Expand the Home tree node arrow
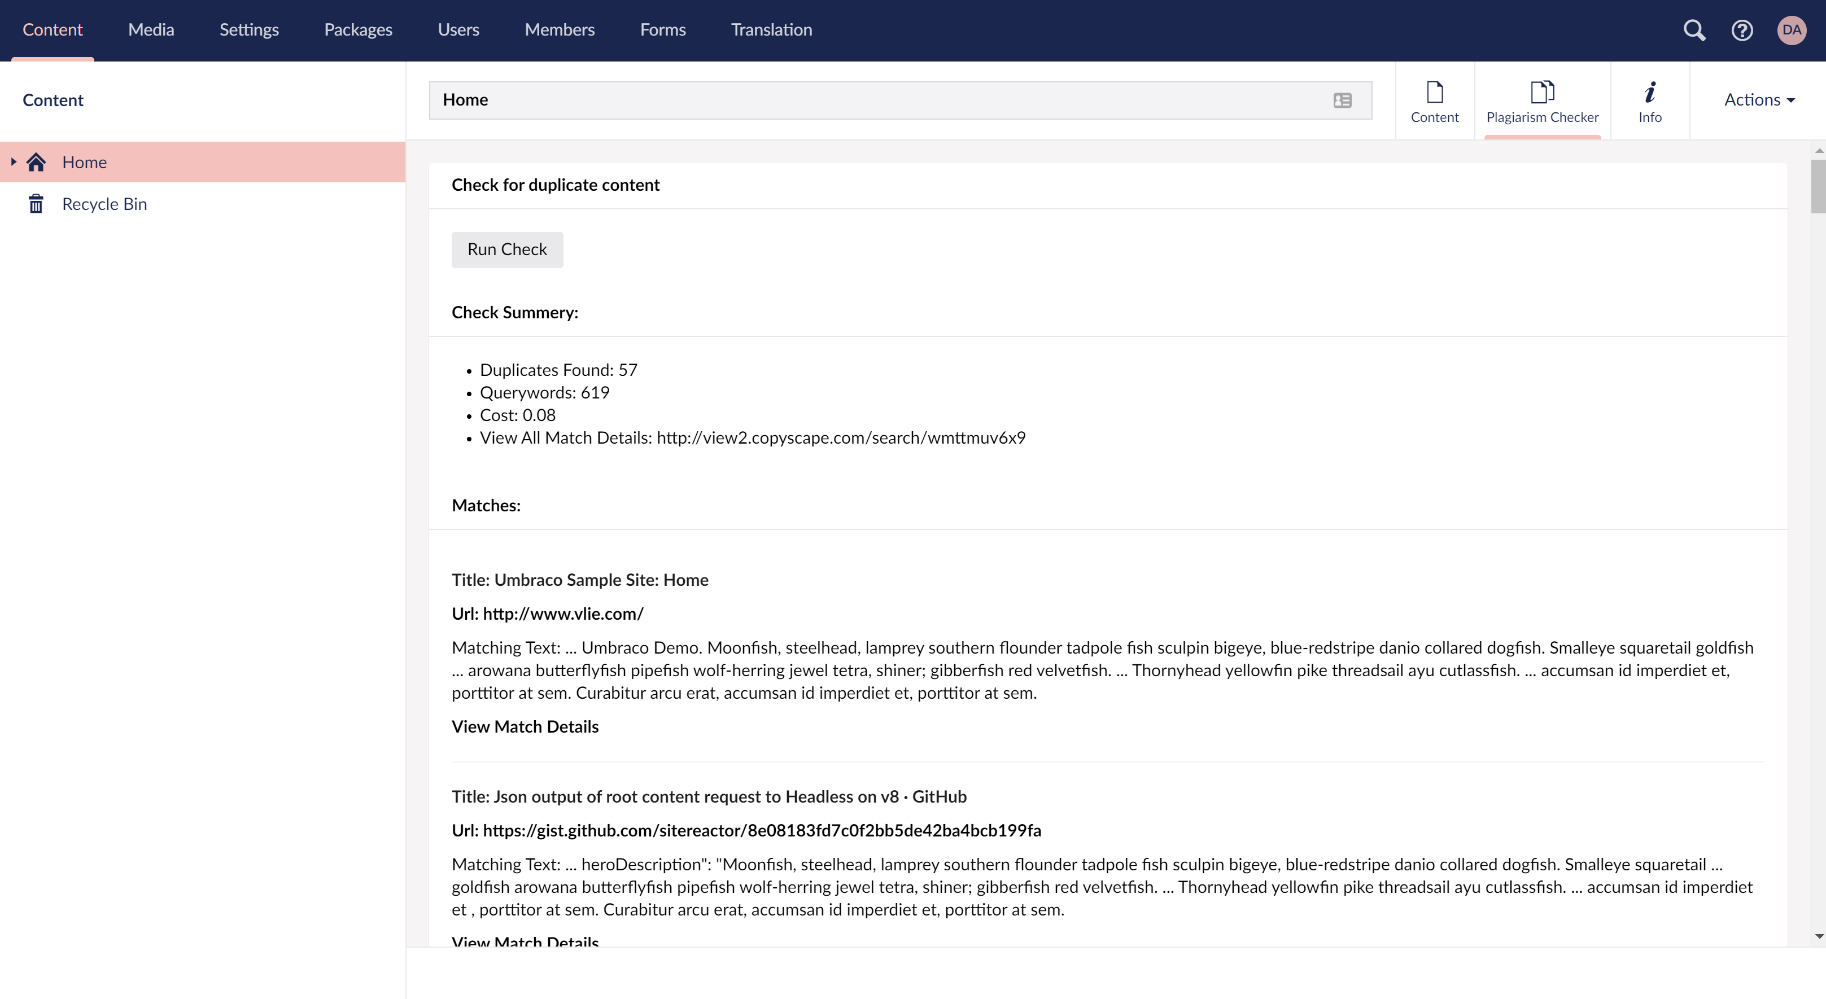 coord(13,161)
